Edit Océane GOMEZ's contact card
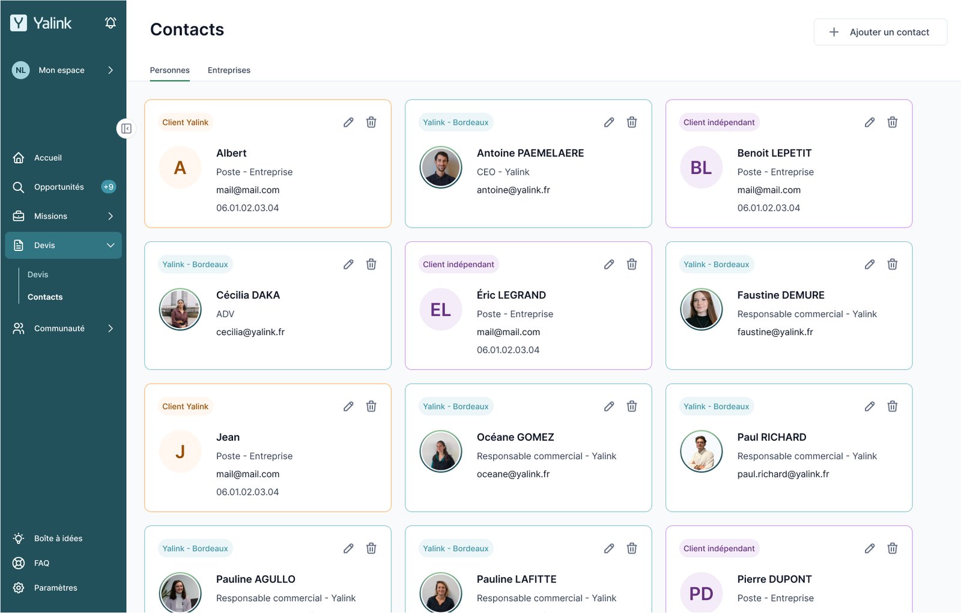961x613 pixels. coord(608,406)
